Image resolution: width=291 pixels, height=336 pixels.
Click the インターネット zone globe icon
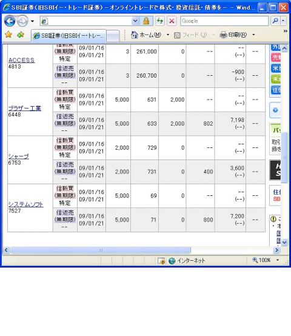[172, 261]
